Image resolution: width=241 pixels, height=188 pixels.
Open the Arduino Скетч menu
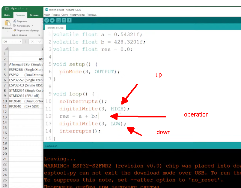[64, 15]
